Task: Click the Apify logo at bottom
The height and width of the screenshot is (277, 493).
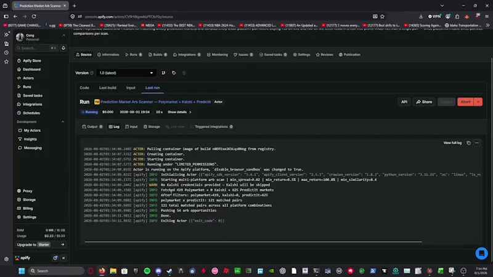Action: [x=23, y=258]
